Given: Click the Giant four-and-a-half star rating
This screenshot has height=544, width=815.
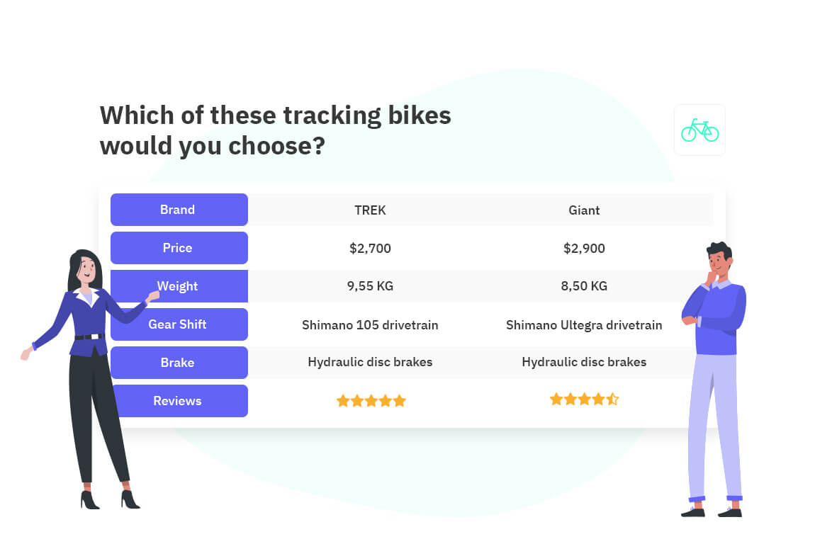Looking at the screenshot, I should click(584, 399).
